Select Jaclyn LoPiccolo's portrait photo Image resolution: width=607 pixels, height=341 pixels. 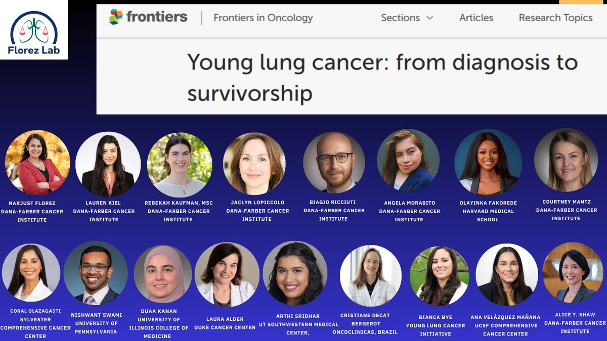[254, 164]
